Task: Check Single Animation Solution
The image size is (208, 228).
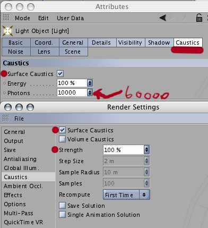Action: click(x=62, y=215)
